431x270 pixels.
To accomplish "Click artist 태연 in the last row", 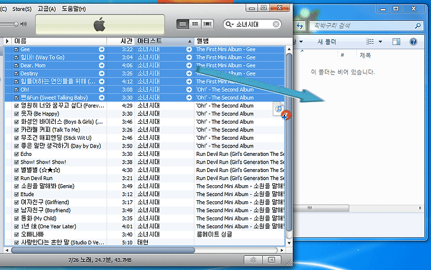I will [142, 243].
